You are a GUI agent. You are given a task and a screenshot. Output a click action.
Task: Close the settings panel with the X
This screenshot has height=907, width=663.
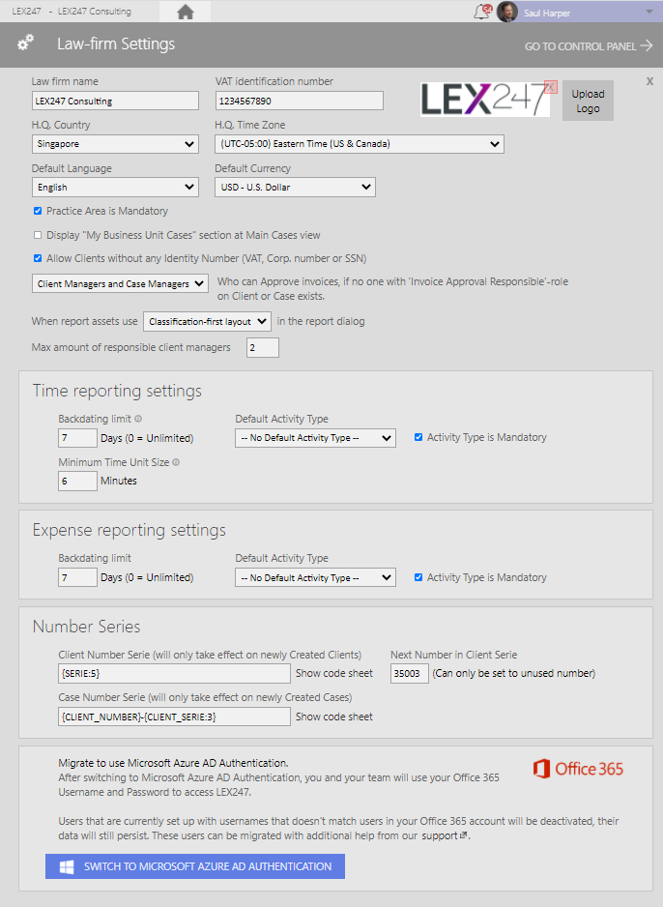[649, 81]
